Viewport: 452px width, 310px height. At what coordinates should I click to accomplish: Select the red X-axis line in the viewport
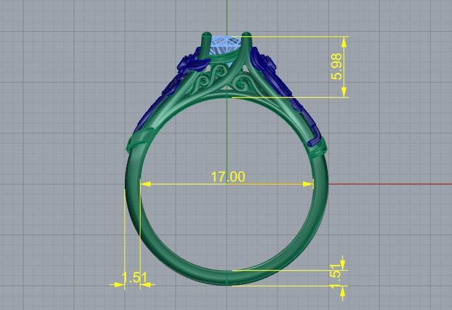coord(390,184)
